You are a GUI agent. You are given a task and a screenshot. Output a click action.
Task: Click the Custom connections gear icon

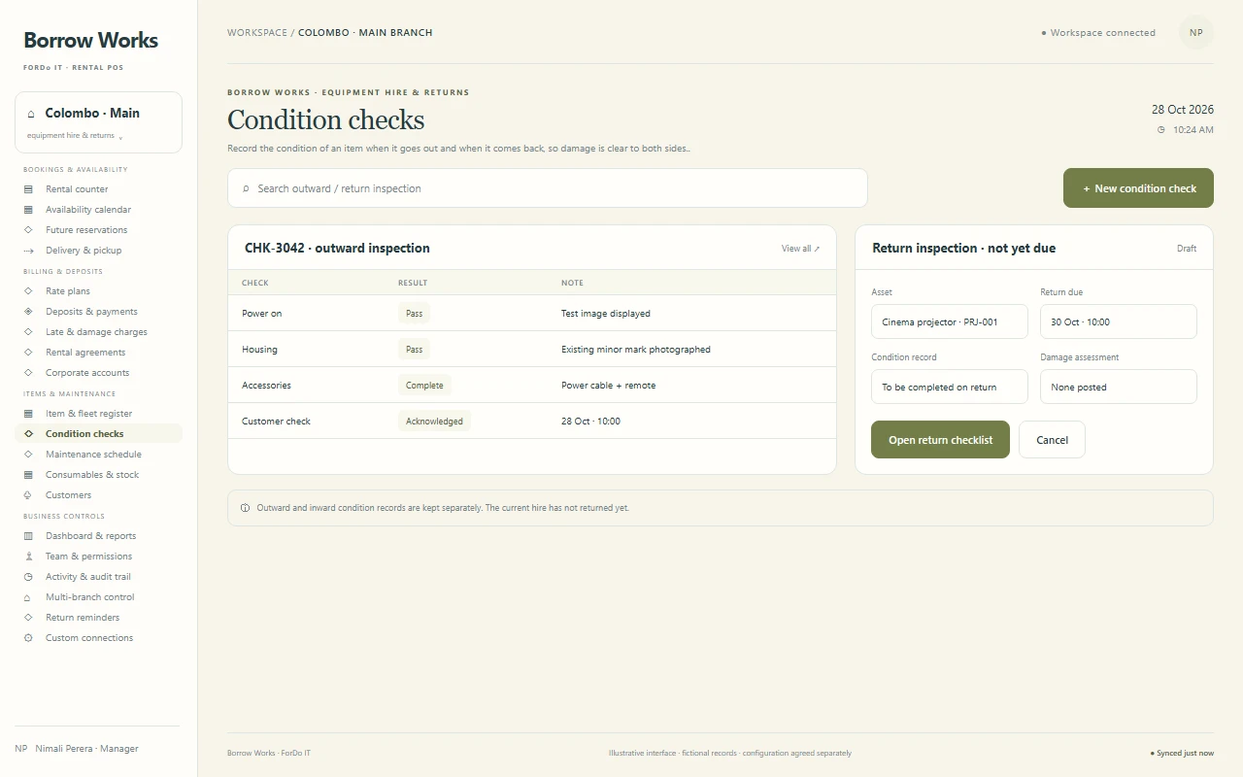[28, 638]
